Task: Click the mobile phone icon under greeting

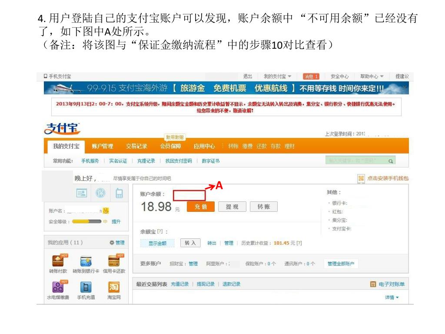Action: (x=119, y=193)
